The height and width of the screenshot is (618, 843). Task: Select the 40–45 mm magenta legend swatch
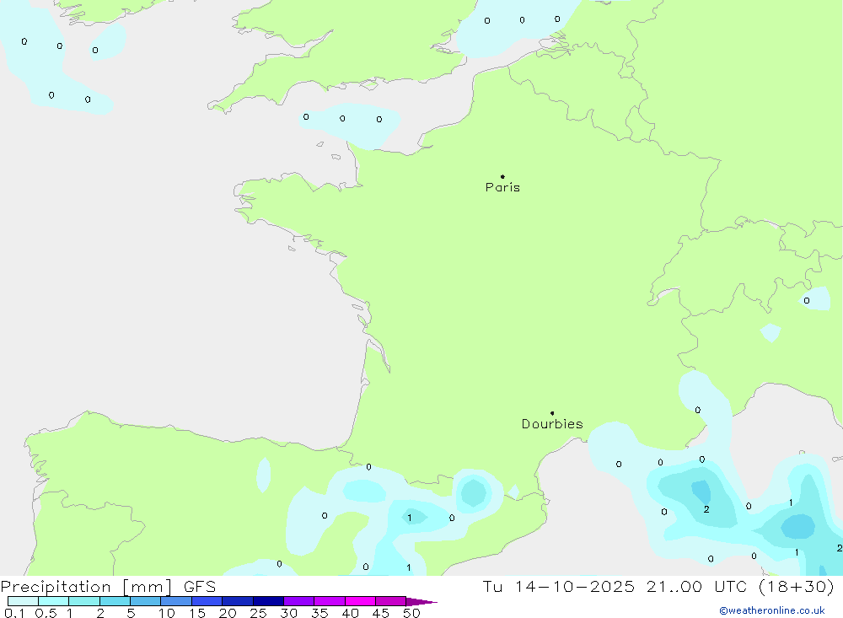tap(360, 601)
